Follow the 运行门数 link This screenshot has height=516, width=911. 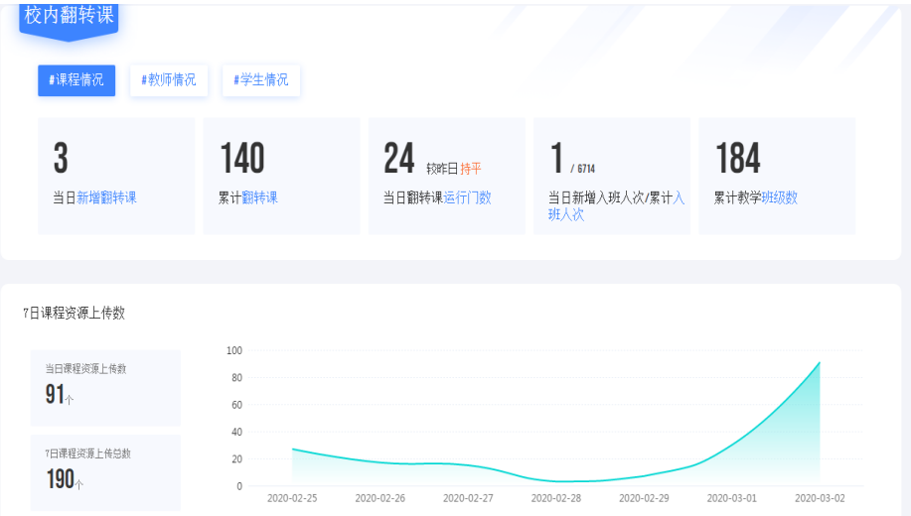pos(467,197)
